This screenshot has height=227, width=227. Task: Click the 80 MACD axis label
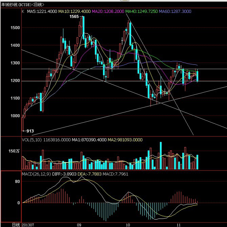point(17,182)
